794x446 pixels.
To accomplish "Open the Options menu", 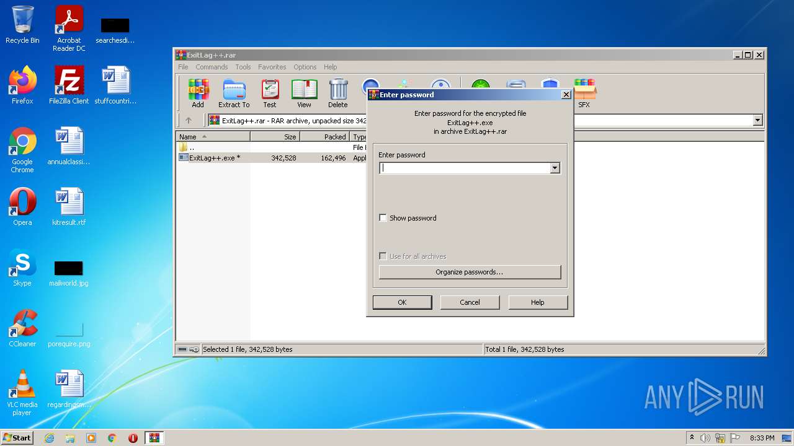I will pyautogui.click(x=305, y=67).
